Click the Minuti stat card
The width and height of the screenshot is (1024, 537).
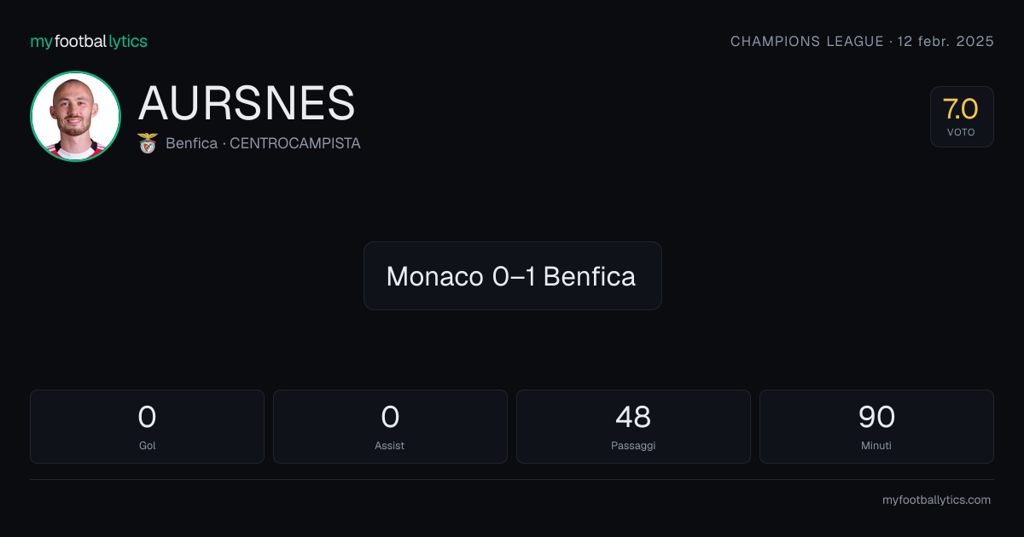coord(876,426)
